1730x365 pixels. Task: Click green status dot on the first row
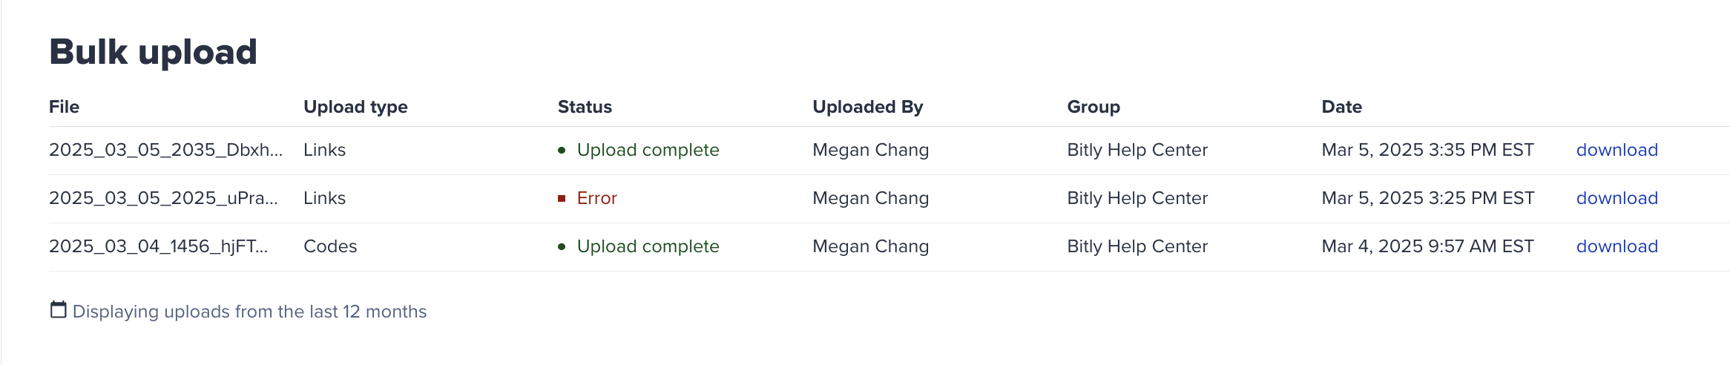tap(562, 151)
